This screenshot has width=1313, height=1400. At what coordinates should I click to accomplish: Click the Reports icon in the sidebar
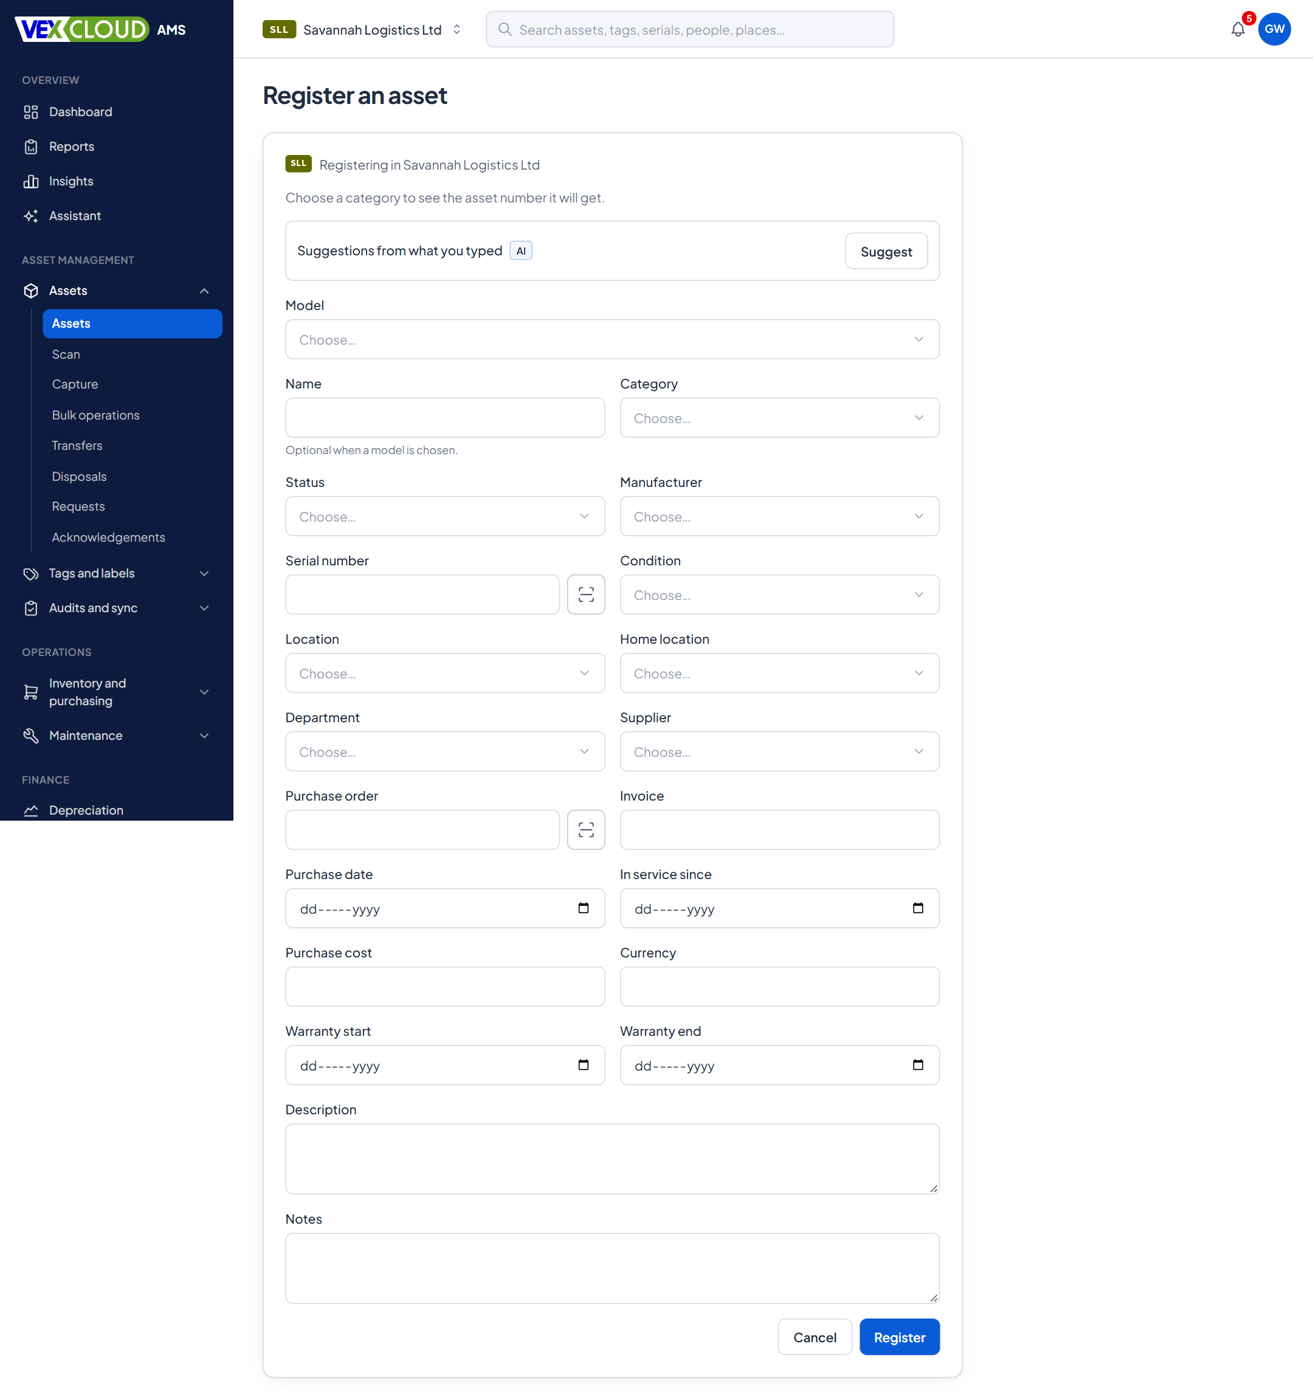point(31,147)
